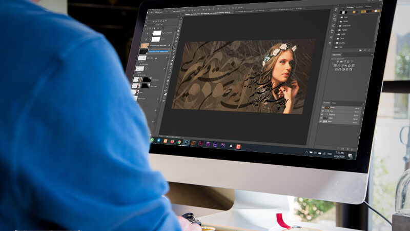Select the Magenta channel thumbnail
Viewport: 410px width, 231px height.
pos(326,114)
